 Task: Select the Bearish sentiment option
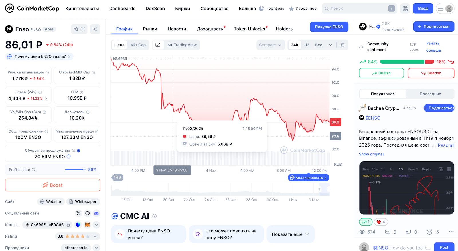[431, 73]
